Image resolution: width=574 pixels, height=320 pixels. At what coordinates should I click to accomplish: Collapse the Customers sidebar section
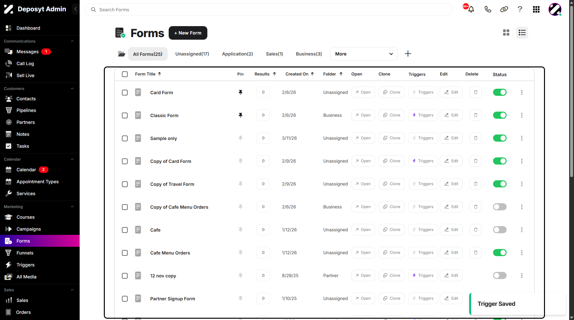[x=72, y=89]
